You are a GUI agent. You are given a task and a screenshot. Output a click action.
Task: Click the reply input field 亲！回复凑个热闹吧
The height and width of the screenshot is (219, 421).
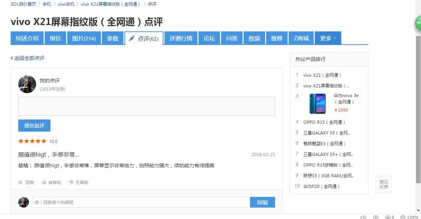pos(141,202)
